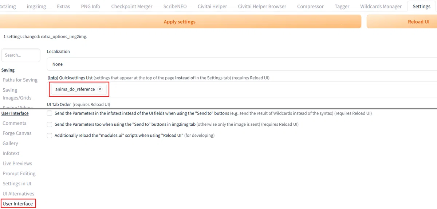Select the Gallery settings section

tap(10, 143)
